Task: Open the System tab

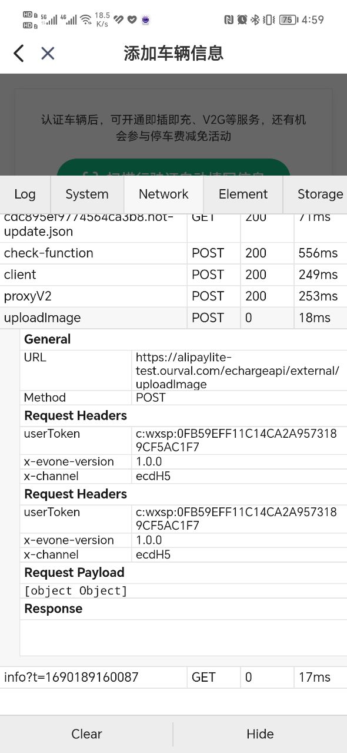Action: (x=87, y=194)
